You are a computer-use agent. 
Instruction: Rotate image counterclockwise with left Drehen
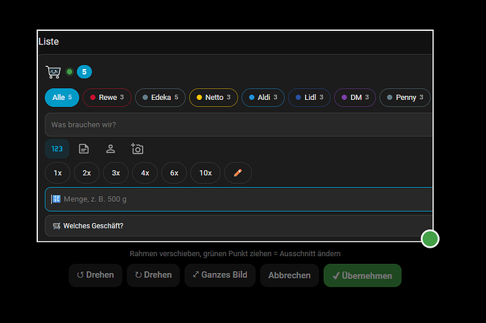[x=96, y=275]
